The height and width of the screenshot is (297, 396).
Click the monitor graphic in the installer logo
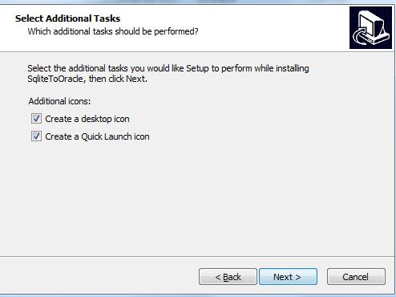point(370,24)
